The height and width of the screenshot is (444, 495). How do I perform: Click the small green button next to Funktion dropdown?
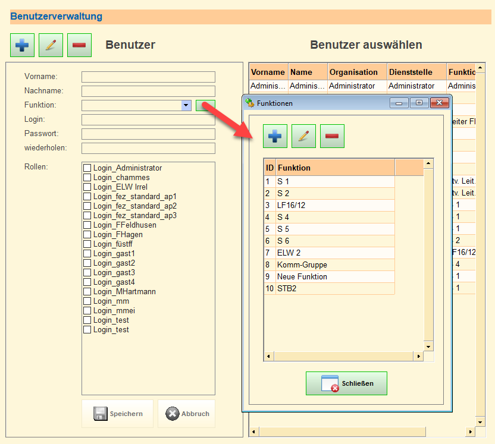[x=205, y=105]
